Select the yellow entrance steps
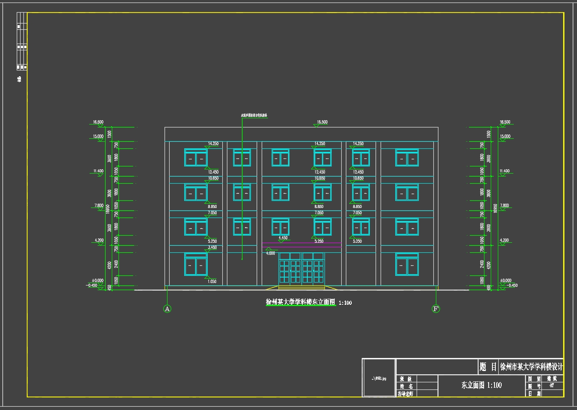The width and height of the screenshot is (577, 410). 301,288
